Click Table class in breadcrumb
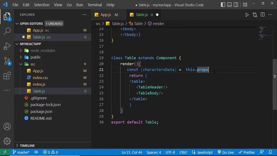 pos(136,24)
